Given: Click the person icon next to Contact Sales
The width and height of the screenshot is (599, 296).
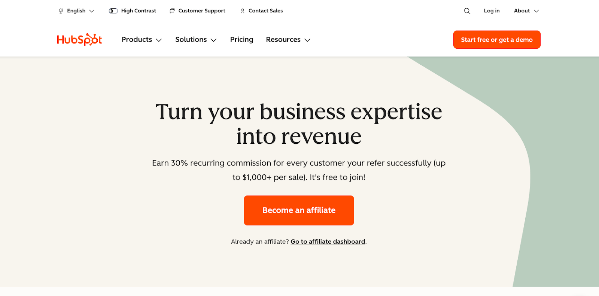Looking at the screenshot, I should click(x=242, y=11).
